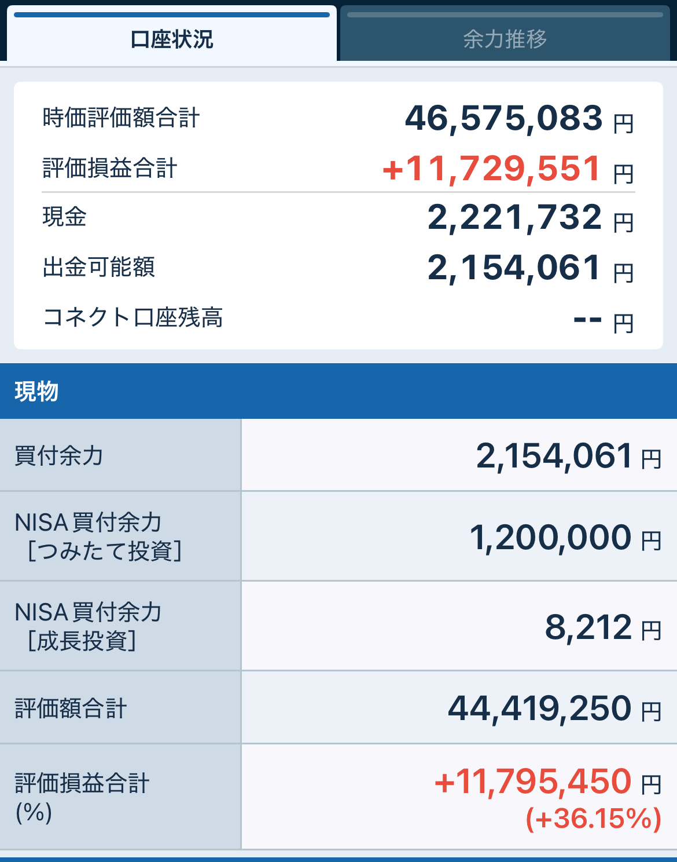Click the 2,221,732 円 cash amount
This screenshot has width=677, height=862.
(530, 218)
